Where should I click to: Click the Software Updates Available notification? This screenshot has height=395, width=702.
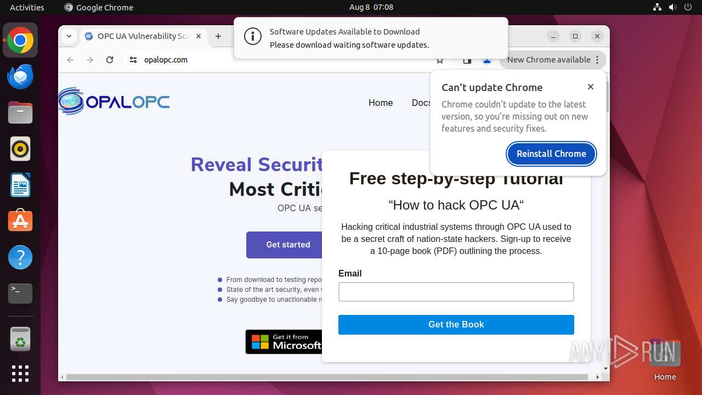pos(371,38)
